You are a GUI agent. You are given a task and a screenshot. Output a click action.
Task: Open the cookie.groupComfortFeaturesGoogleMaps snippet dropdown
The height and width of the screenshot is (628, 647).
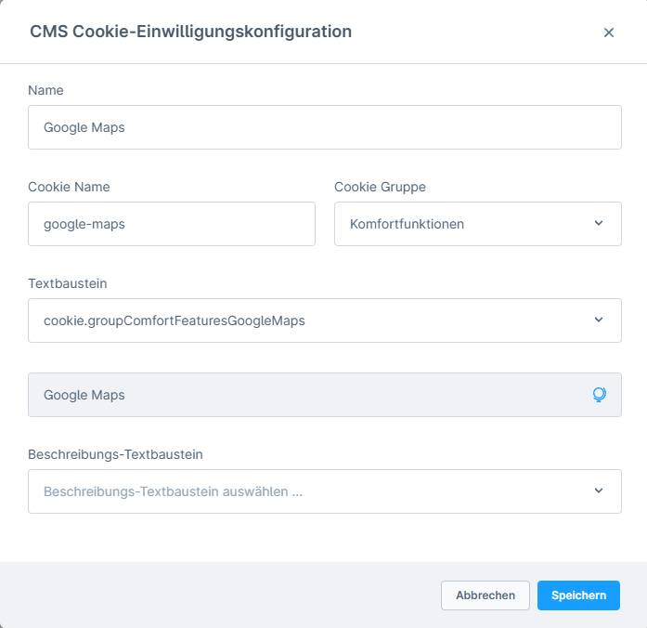coord(325,321)
